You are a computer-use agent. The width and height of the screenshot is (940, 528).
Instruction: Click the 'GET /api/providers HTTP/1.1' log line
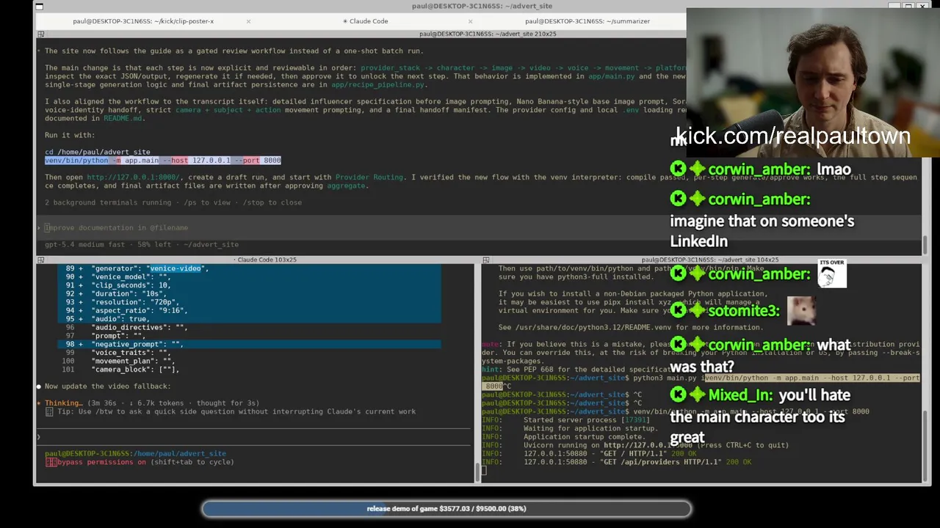coord(616,463)
